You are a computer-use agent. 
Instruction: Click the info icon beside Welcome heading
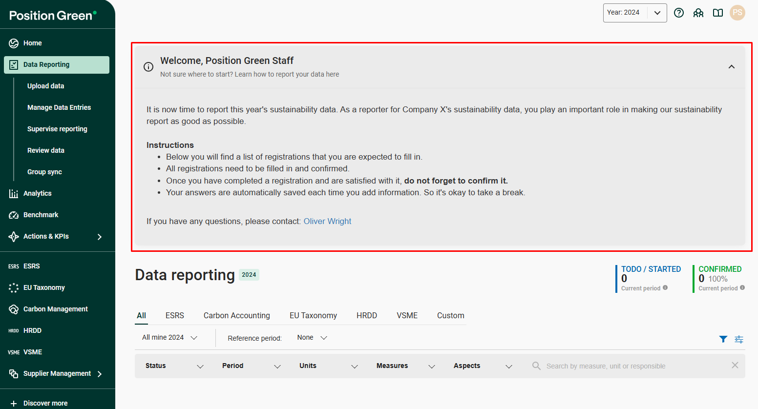[148, 67]
